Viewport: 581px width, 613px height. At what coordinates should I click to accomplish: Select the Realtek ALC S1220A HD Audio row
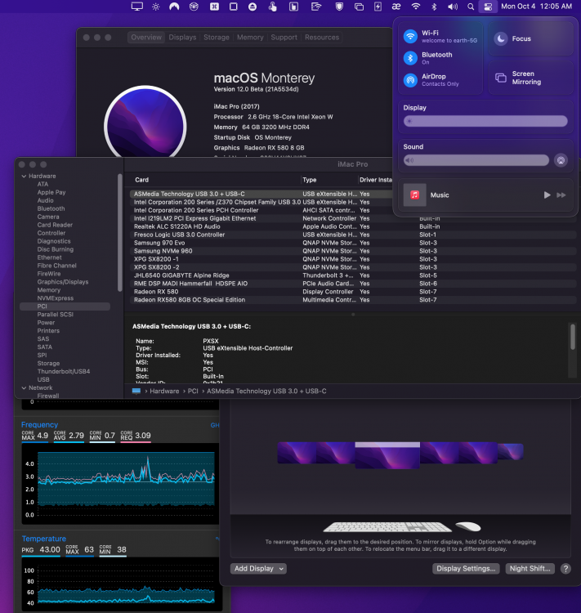(x=353, y=226)
